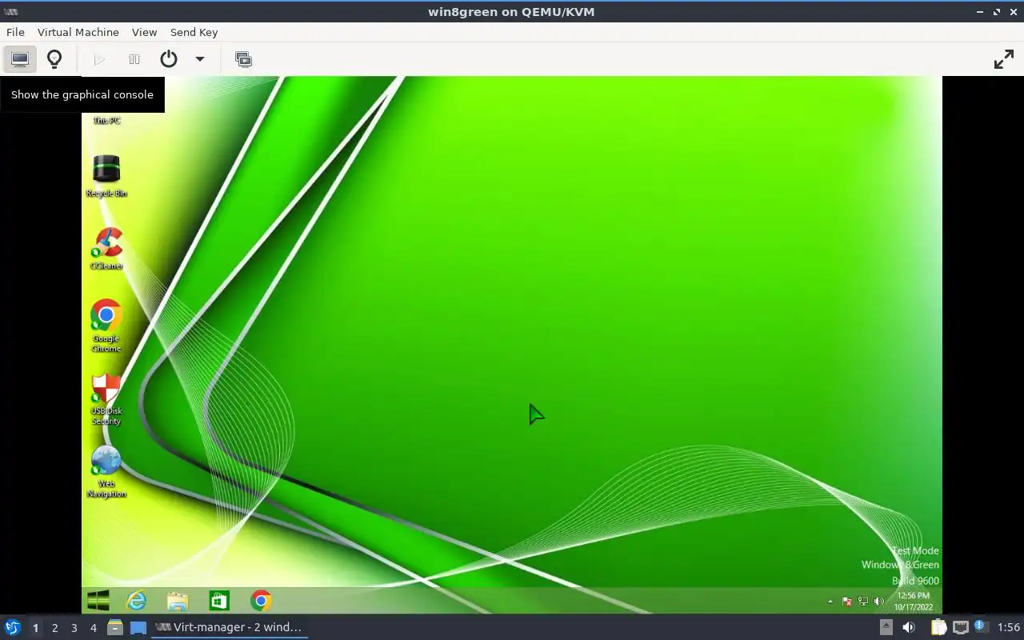Open File Explorer from guest taskbar
This screenshot has width=1024, height=640.
pos(178,601)
